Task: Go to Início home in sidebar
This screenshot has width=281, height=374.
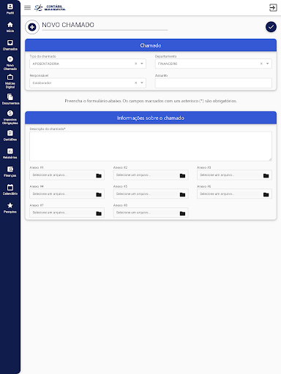Action: pos(10,27)
